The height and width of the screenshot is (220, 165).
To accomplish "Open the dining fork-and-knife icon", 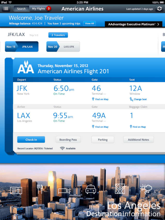I will [x=40, y=189].
